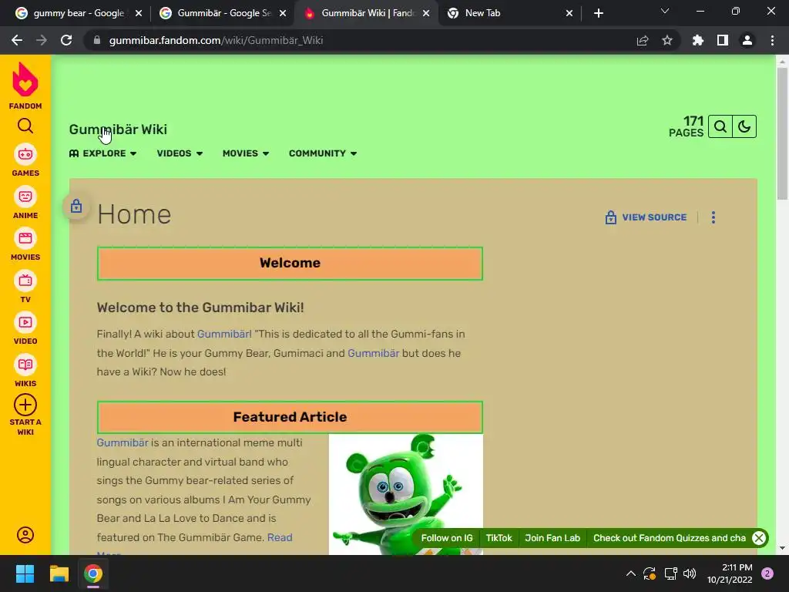
Task: Open the user profile icon in sidebar
Action: (25, 535)
